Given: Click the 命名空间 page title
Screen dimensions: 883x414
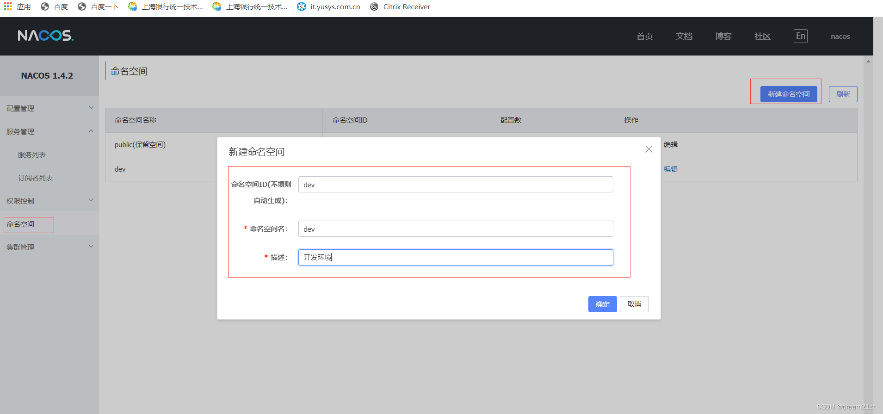Looking at the screenshot, I should 129,71.
